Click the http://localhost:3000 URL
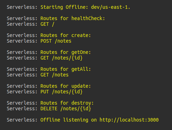Viewport: 172px width, 130px height. 129,120
